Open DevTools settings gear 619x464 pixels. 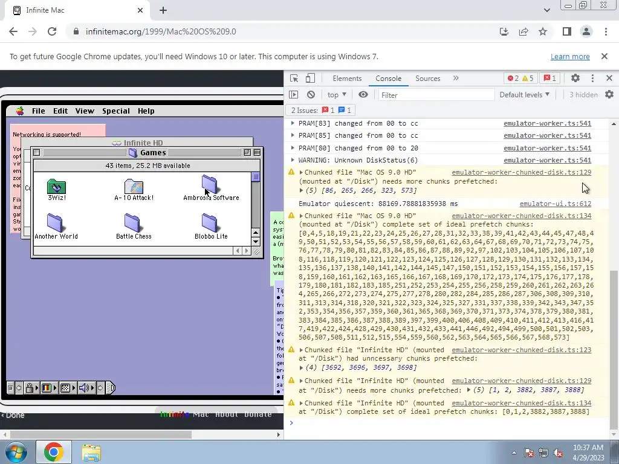tap(575, 78)
